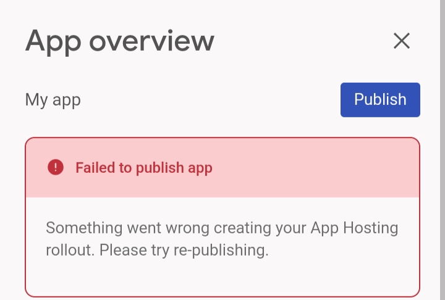Click the 're-publishing' word in the message

tap(221, 251)
